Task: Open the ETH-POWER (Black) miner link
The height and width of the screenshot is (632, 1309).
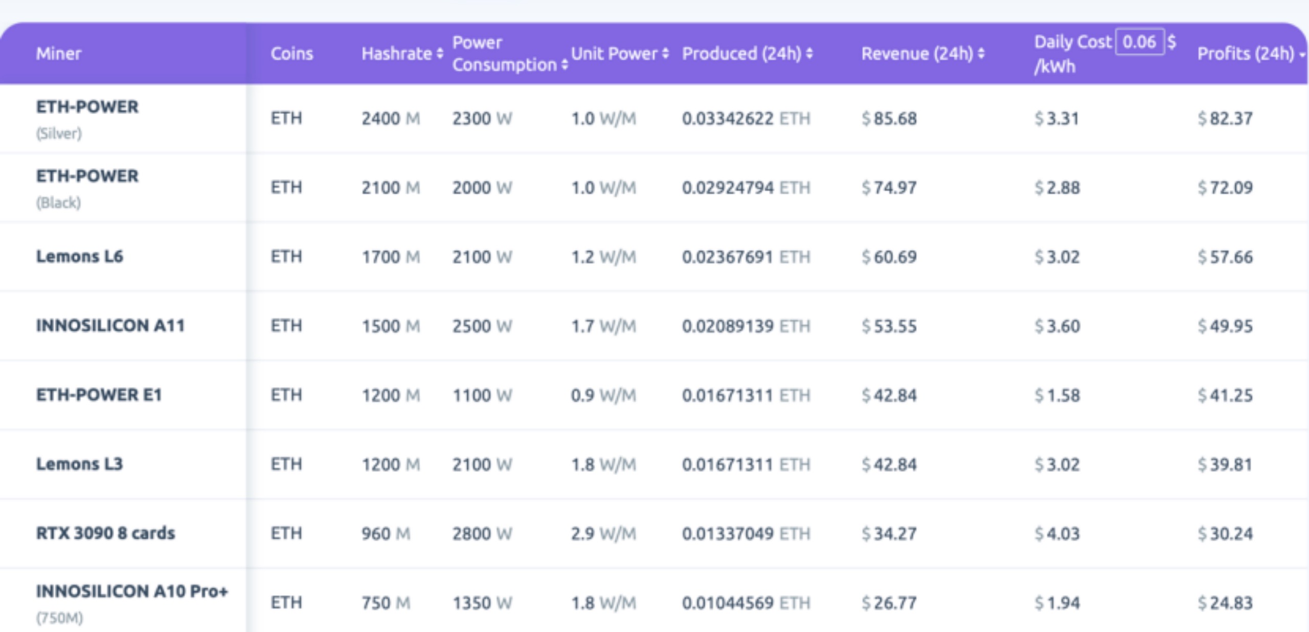Action: (87, 176)
